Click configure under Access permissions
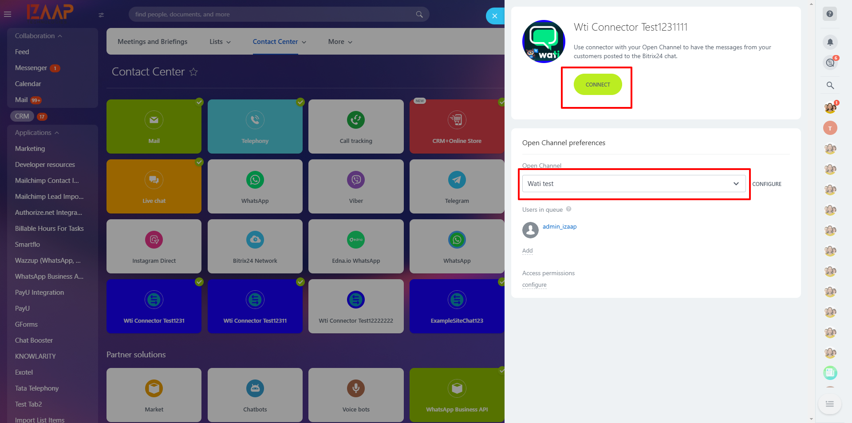Screen dimensions: 852x423 (534, 285)
